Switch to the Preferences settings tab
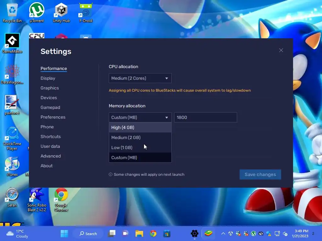The width and height of the screenshot is (322, 241). click(53, 117)
